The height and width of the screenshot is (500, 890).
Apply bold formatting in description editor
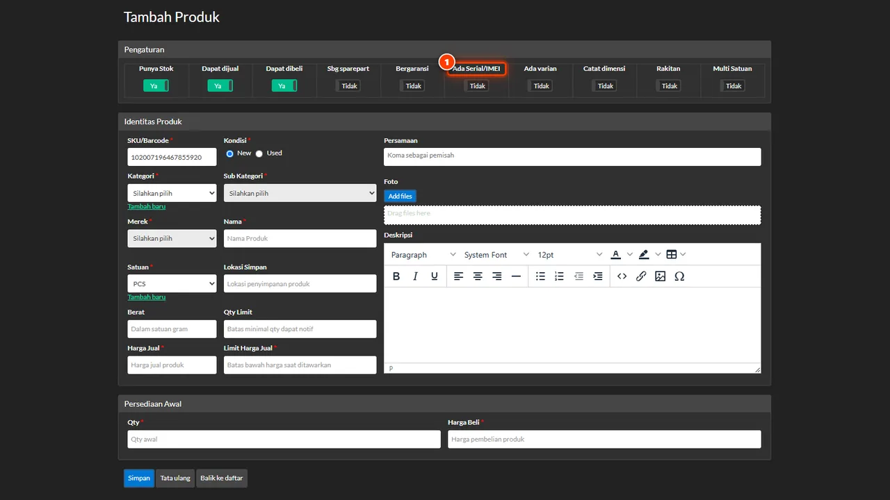point(396,276)
